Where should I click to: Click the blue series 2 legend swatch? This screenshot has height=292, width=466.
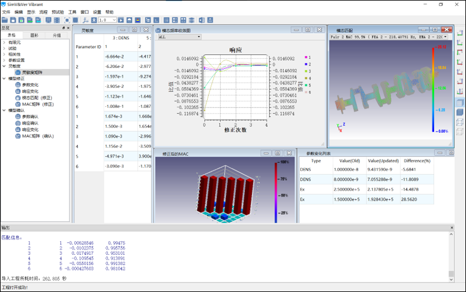[x=306, y=64]
